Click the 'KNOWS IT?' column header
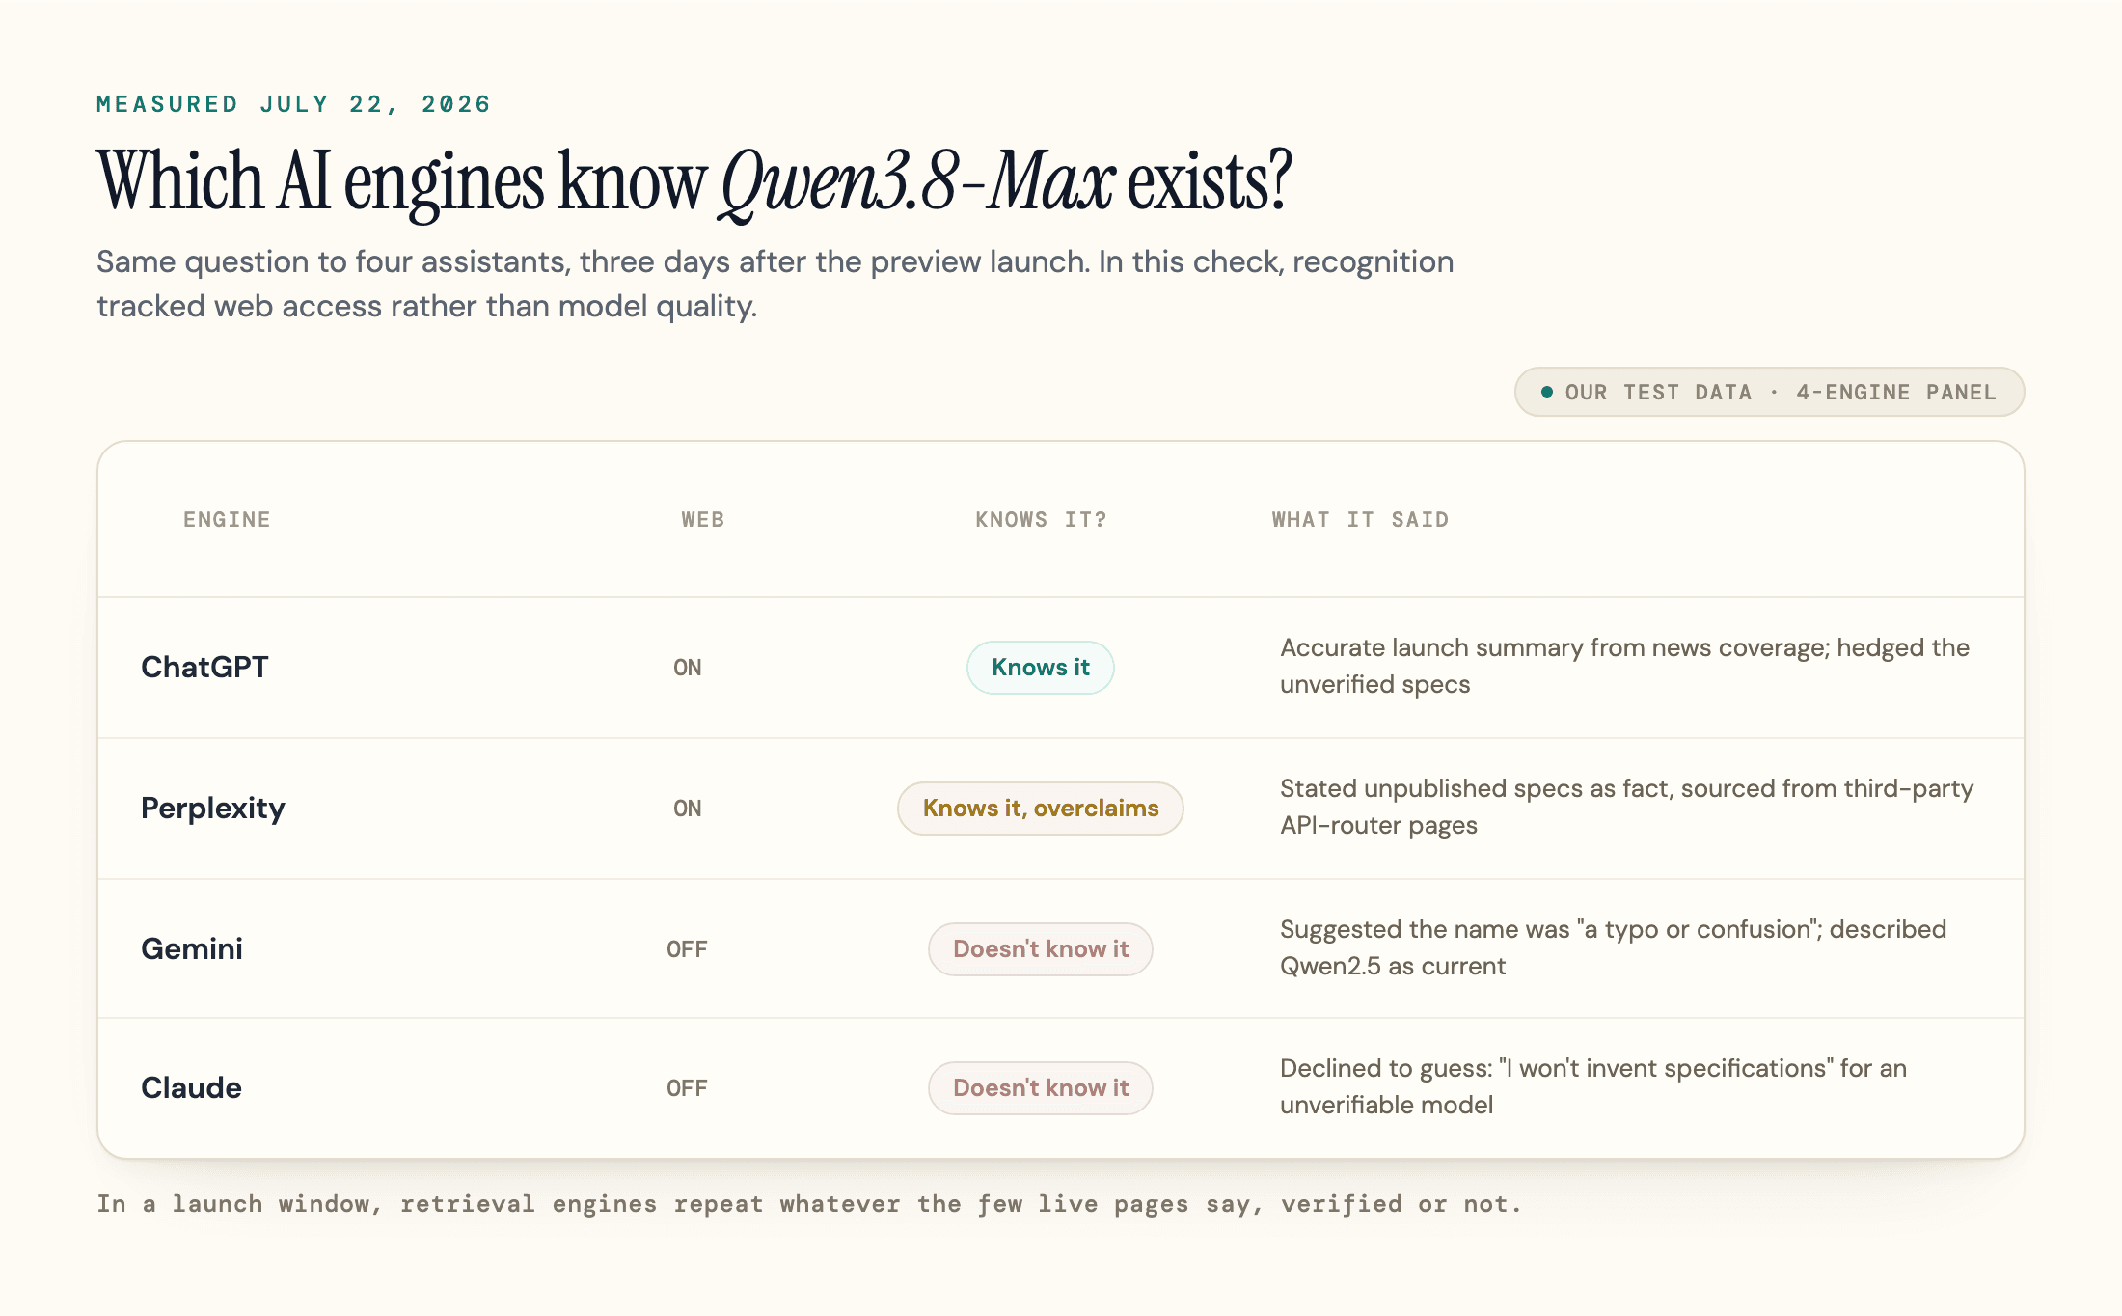 [1041, 520]
